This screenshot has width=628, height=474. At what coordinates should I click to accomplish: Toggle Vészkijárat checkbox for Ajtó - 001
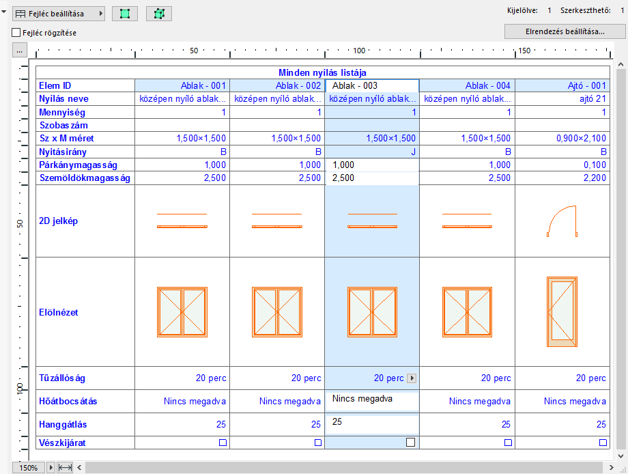click(603, 443)
